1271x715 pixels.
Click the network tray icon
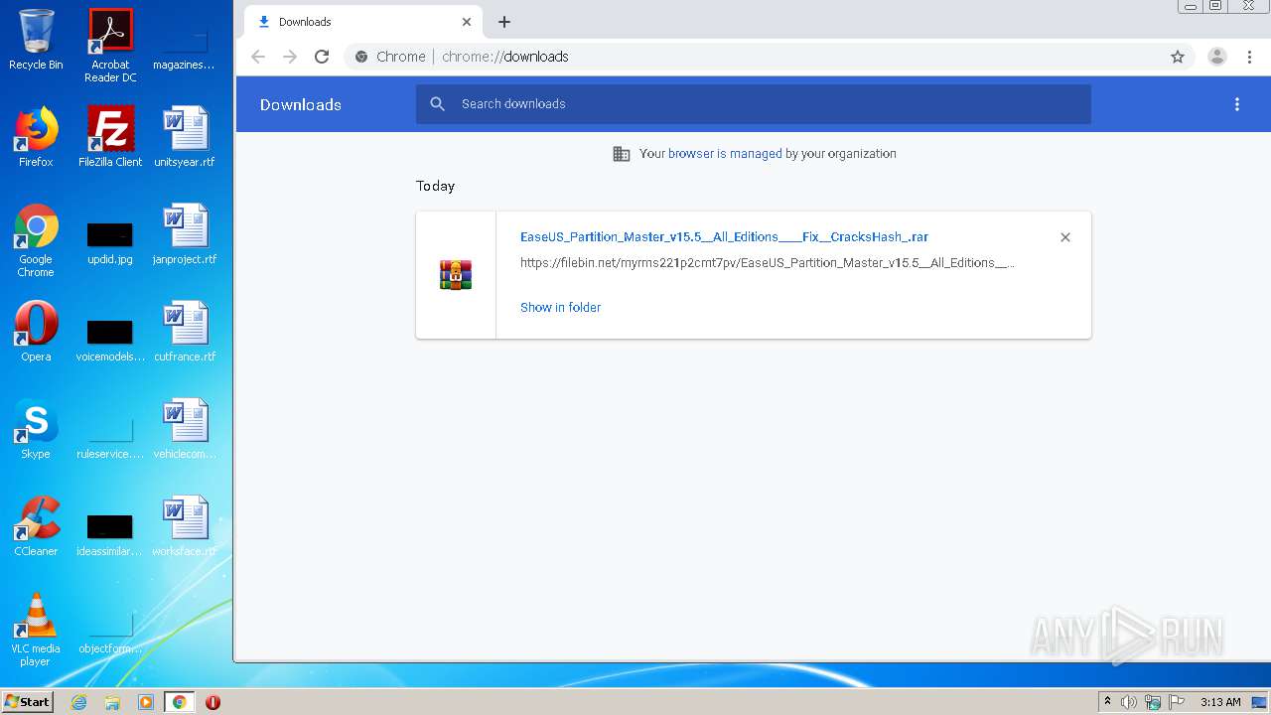pos(1153,702)
